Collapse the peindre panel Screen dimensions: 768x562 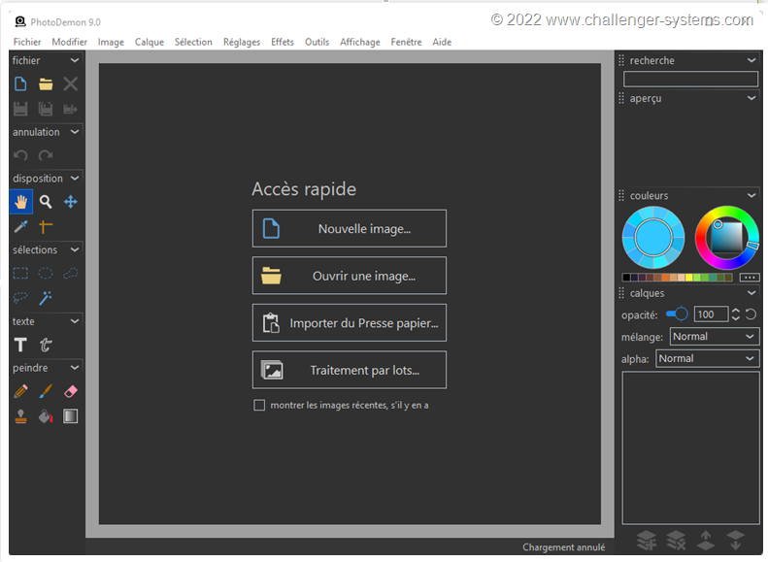tap(75, 368)
